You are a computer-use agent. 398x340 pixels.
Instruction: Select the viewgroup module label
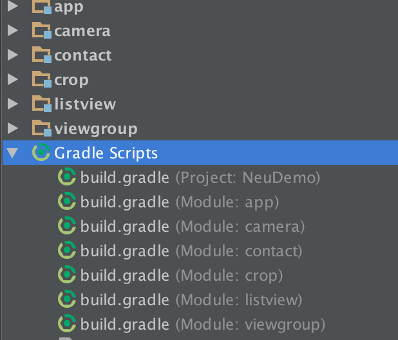pos(96,128)
